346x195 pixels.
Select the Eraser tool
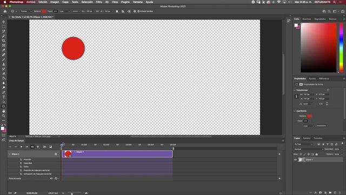4,74
